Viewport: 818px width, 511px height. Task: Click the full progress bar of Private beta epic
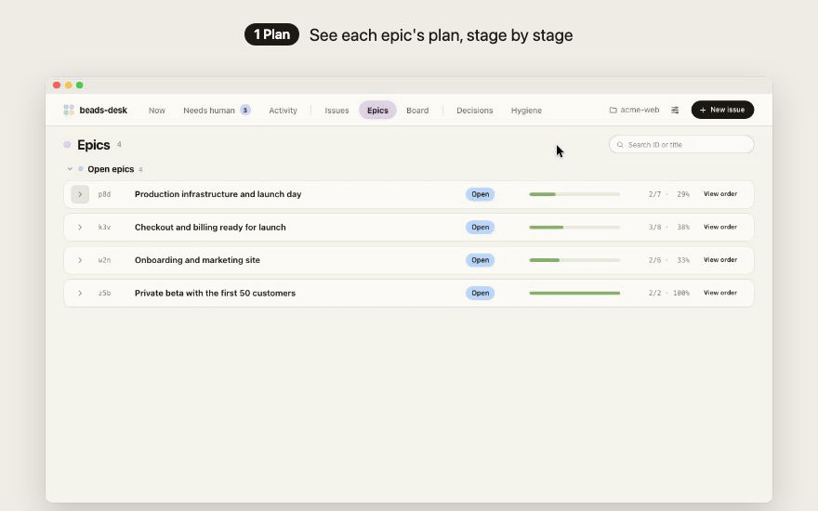pos(574,293)
